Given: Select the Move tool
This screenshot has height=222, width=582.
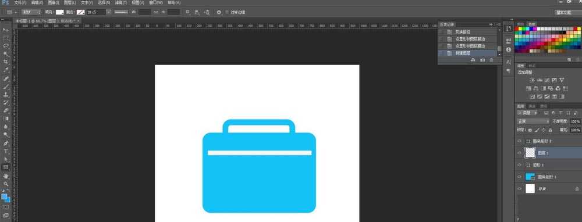Looking at the screenshot, I should tap(6, 30).
